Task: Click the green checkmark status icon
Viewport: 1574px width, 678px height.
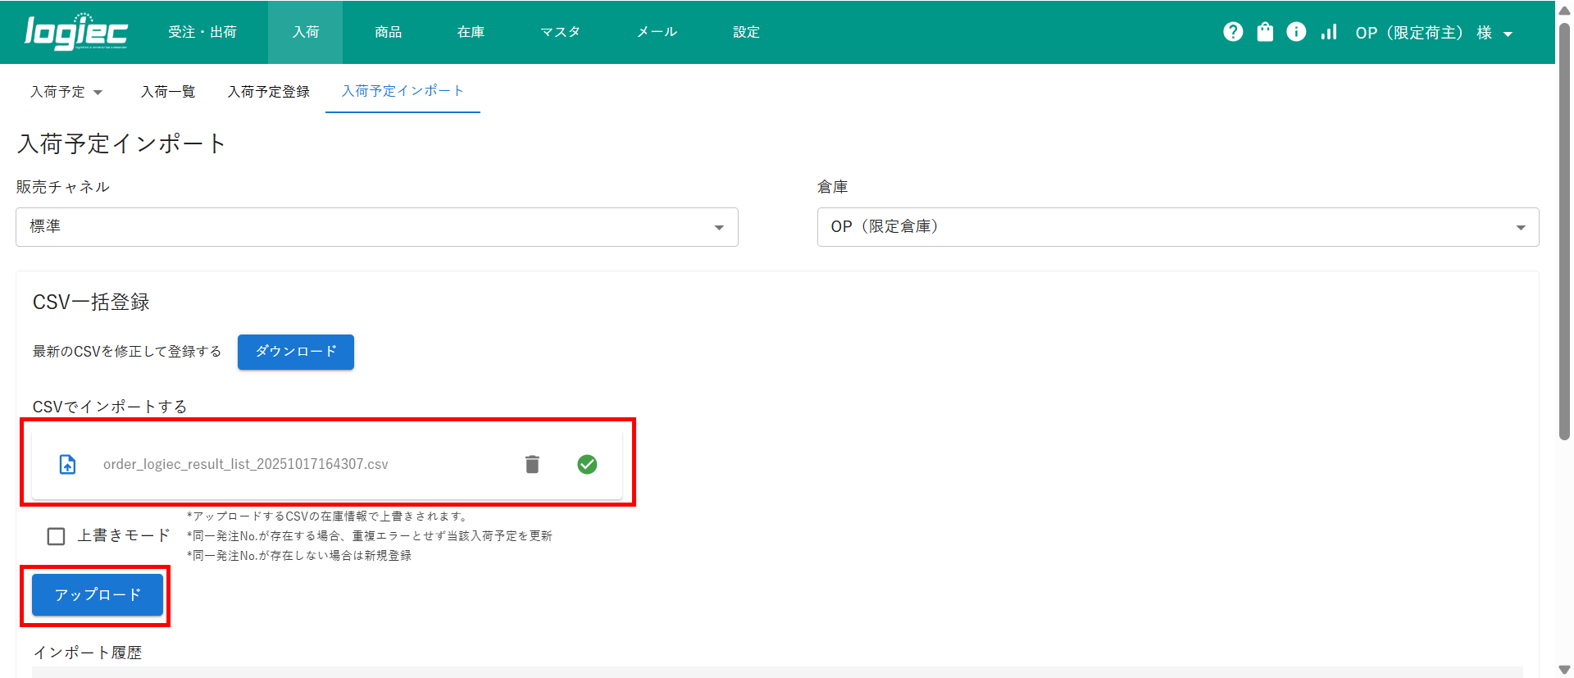Action: (x=587, y=464)
